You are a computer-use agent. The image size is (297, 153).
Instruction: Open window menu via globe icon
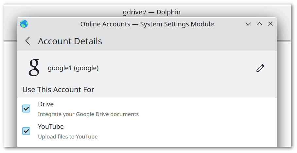(24, 24)
